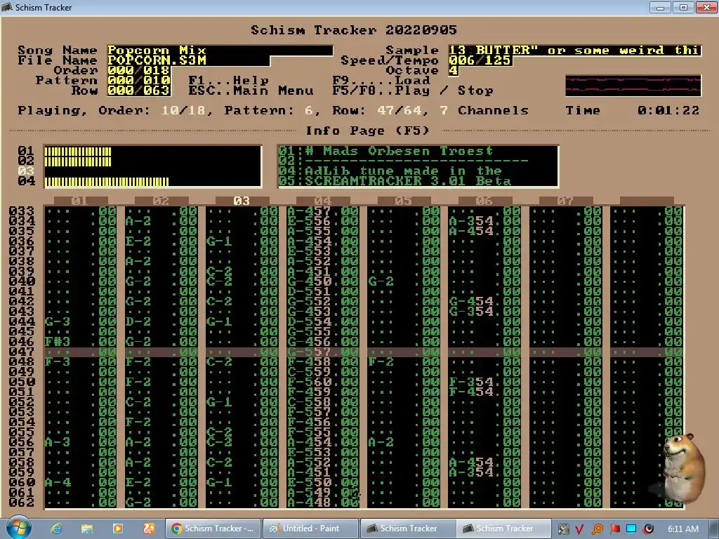Click the 6:11 AM system clock
This screenshot has width=719, height=539.
click(682, 529)
